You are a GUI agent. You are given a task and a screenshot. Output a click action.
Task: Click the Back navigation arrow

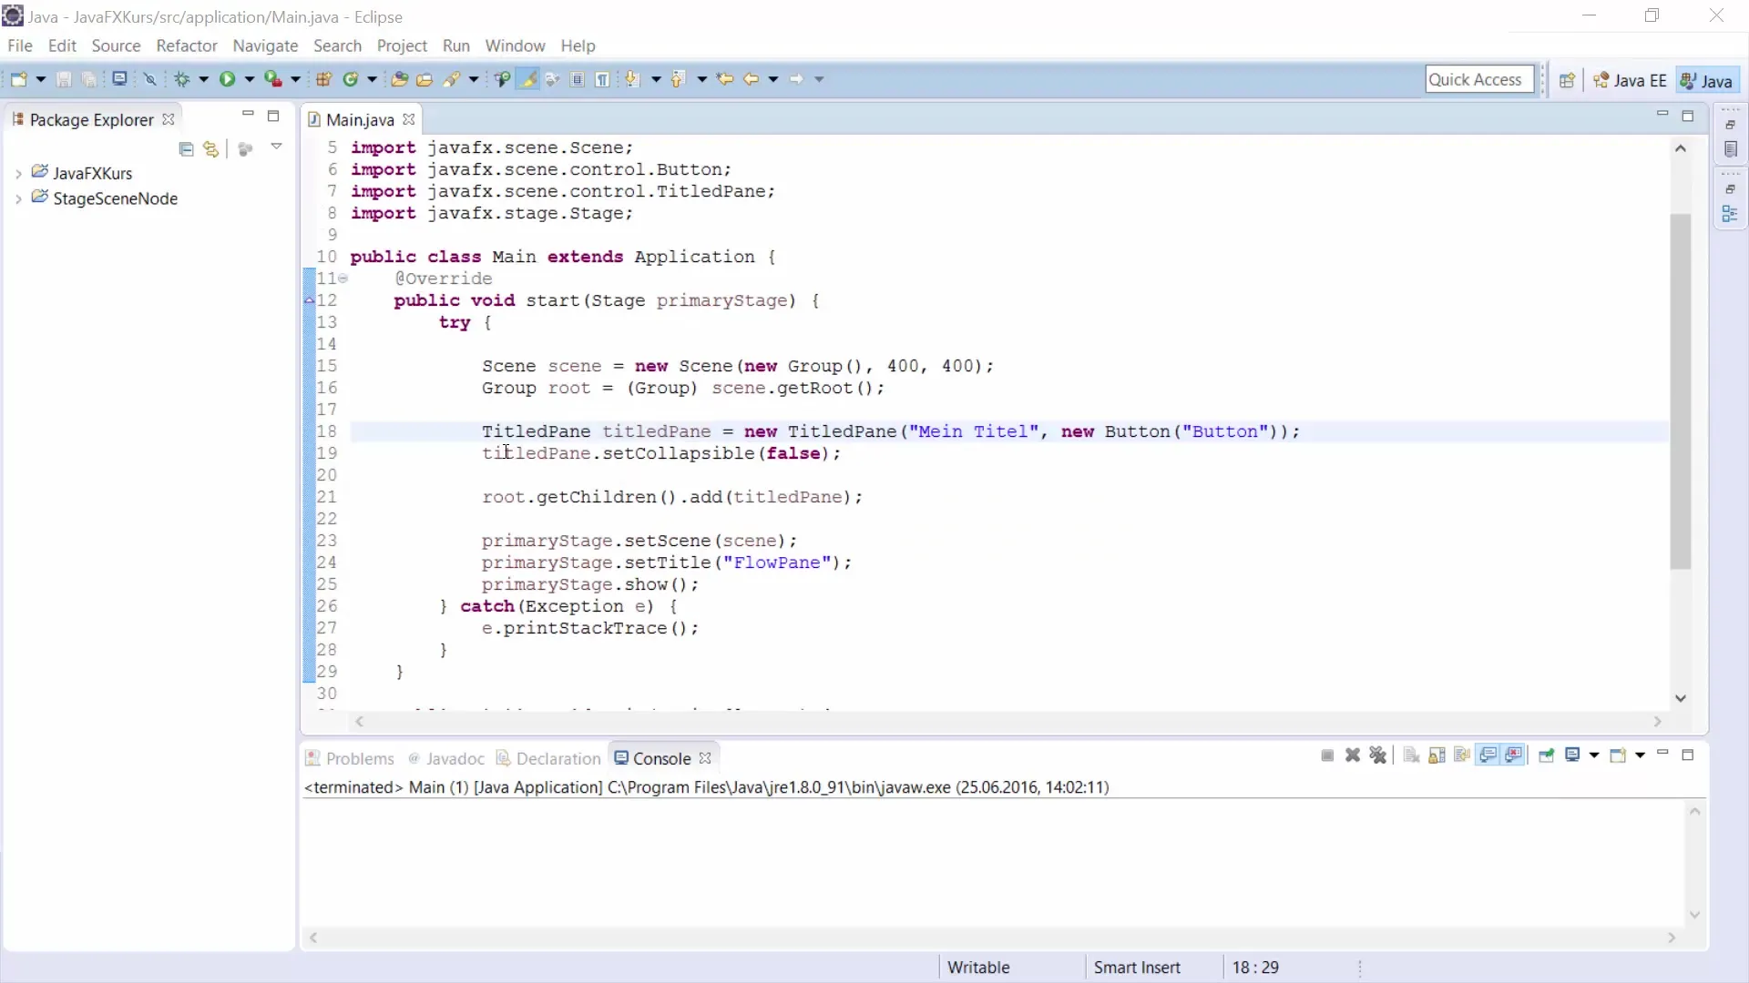752,79
